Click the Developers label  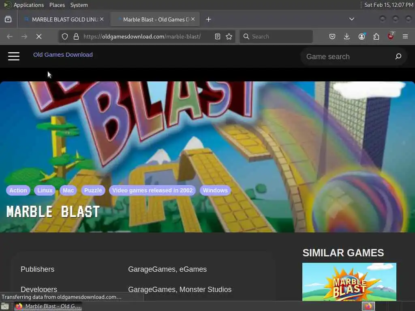pyautogui.click(x=39, y=289)
